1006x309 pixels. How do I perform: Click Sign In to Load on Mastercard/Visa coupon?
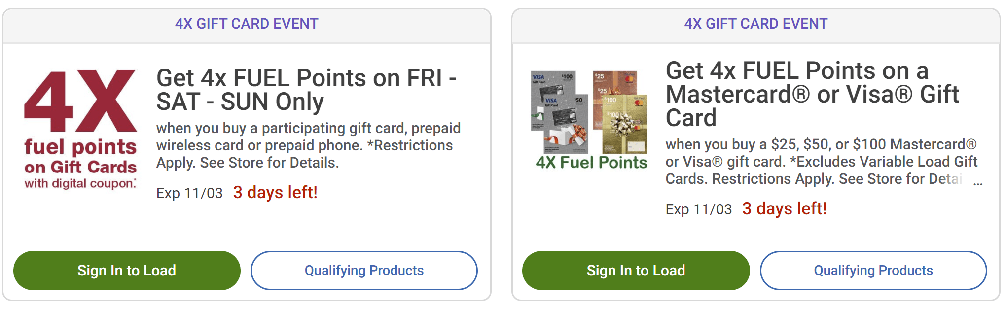[636, 271]
